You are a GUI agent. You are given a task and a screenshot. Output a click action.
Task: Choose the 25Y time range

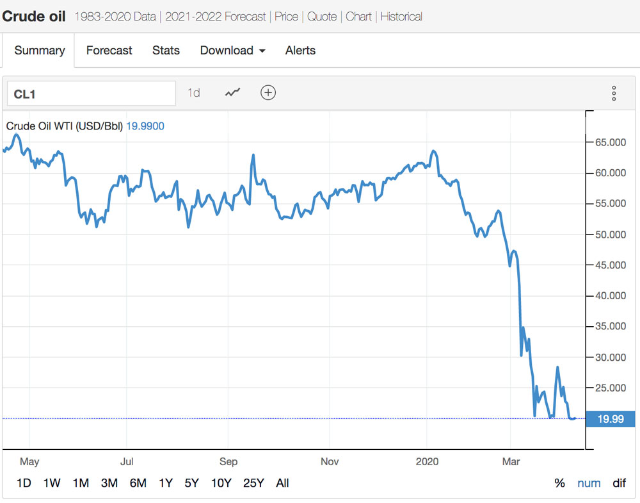[x=253, y=483]
